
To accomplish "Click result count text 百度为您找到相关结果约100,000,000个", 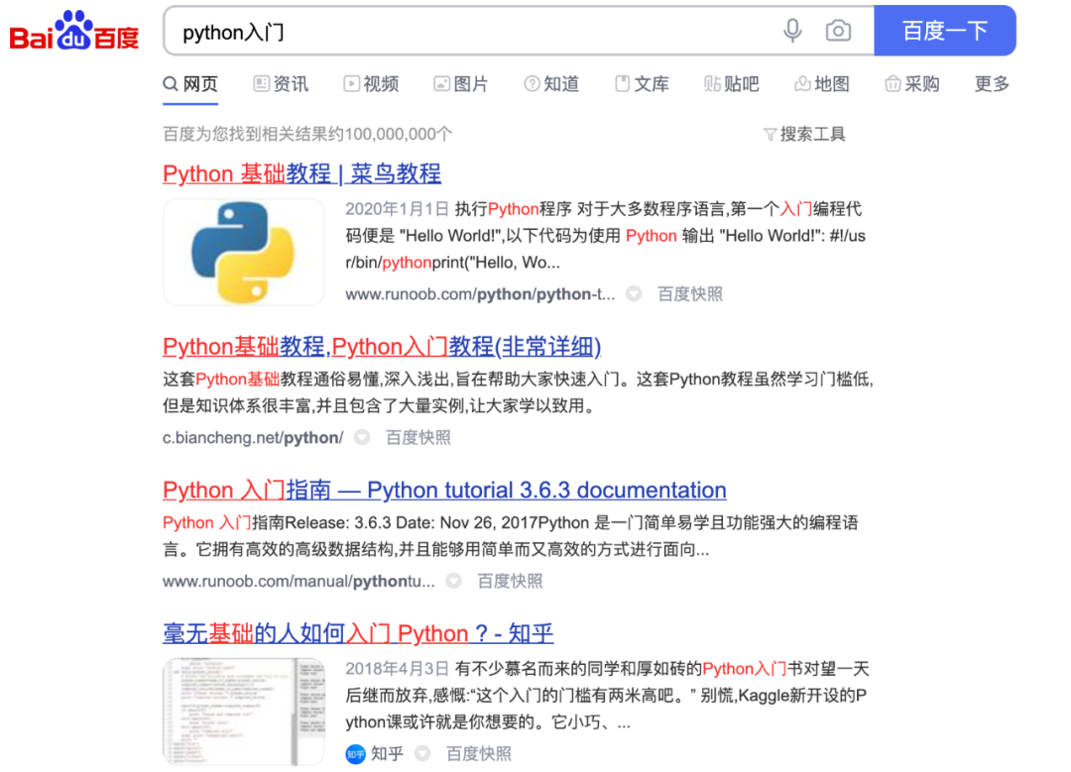I will (307, 134).
